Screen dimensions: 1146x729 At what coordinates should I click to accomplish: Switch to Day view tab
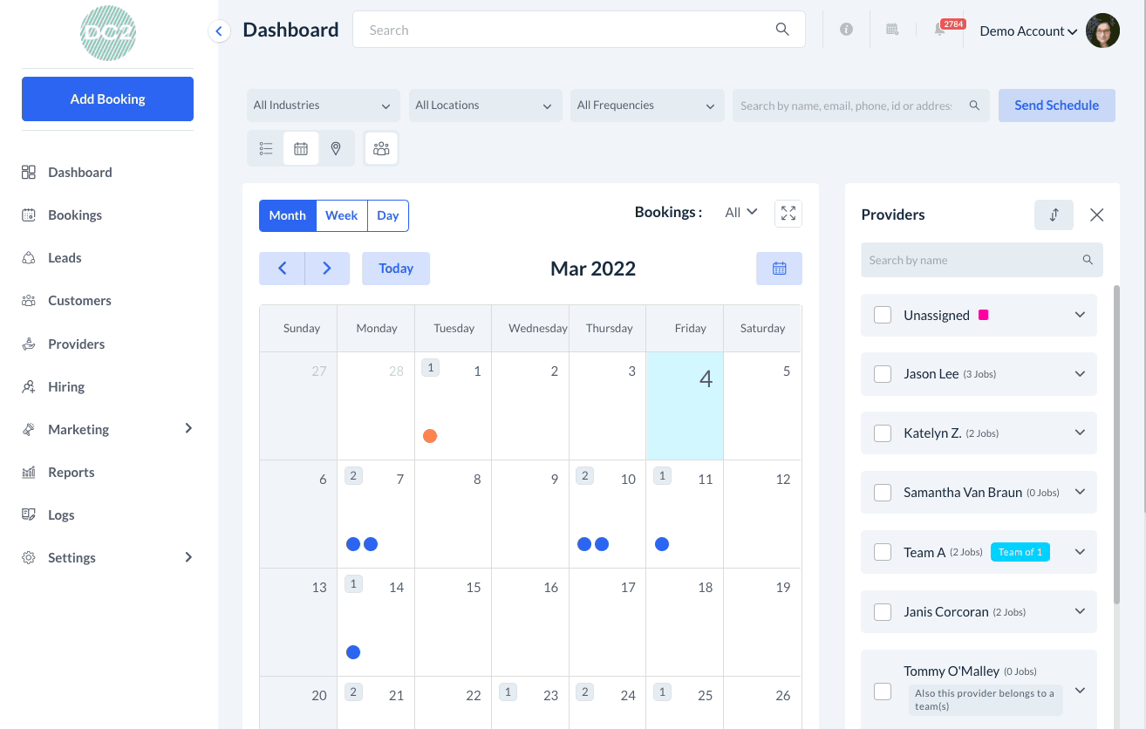point(388,215)
